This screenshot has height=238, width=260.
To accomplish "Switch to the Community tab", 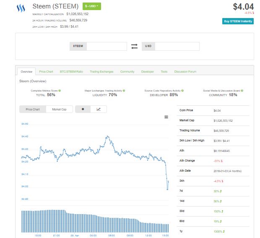I will pos(127,72).
